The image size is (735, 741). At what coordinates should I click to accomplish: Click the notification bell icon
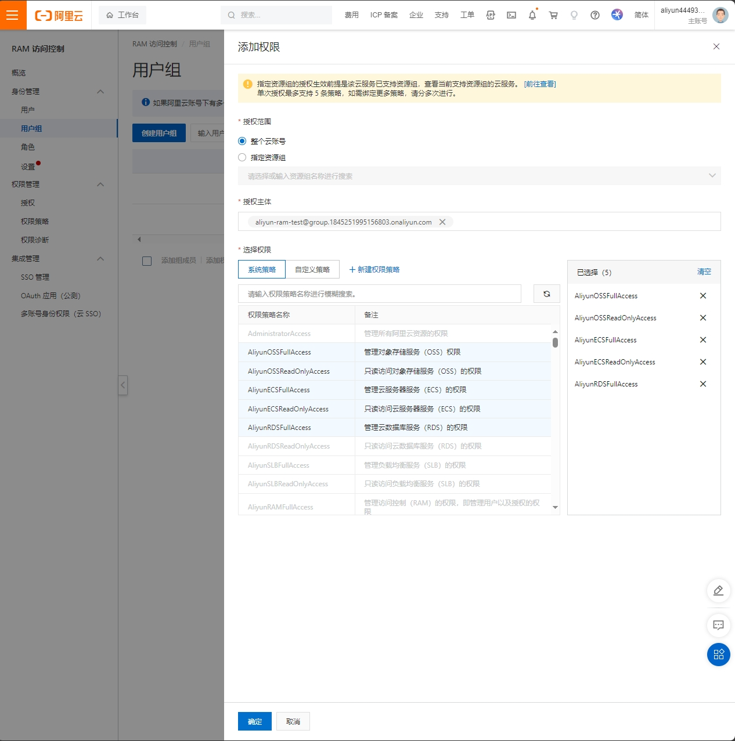tap(532, 15)
